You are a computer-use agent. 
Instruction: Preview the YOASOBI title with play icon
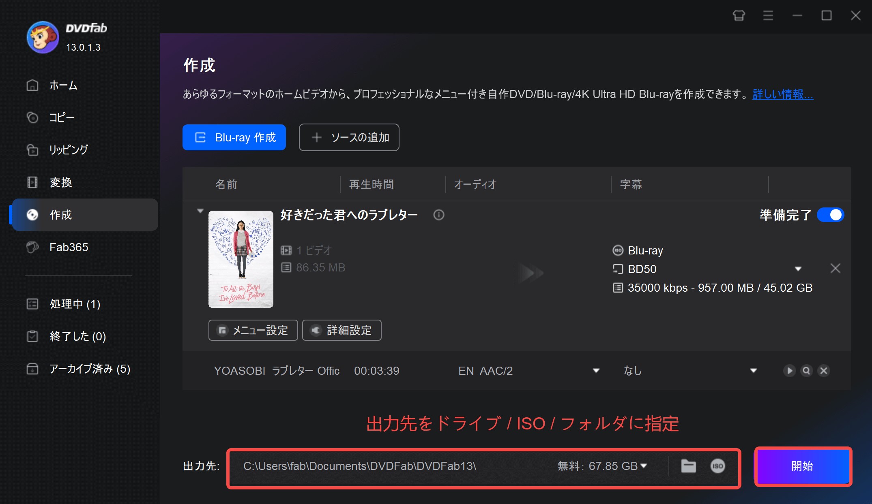click(x=789, y=371)
